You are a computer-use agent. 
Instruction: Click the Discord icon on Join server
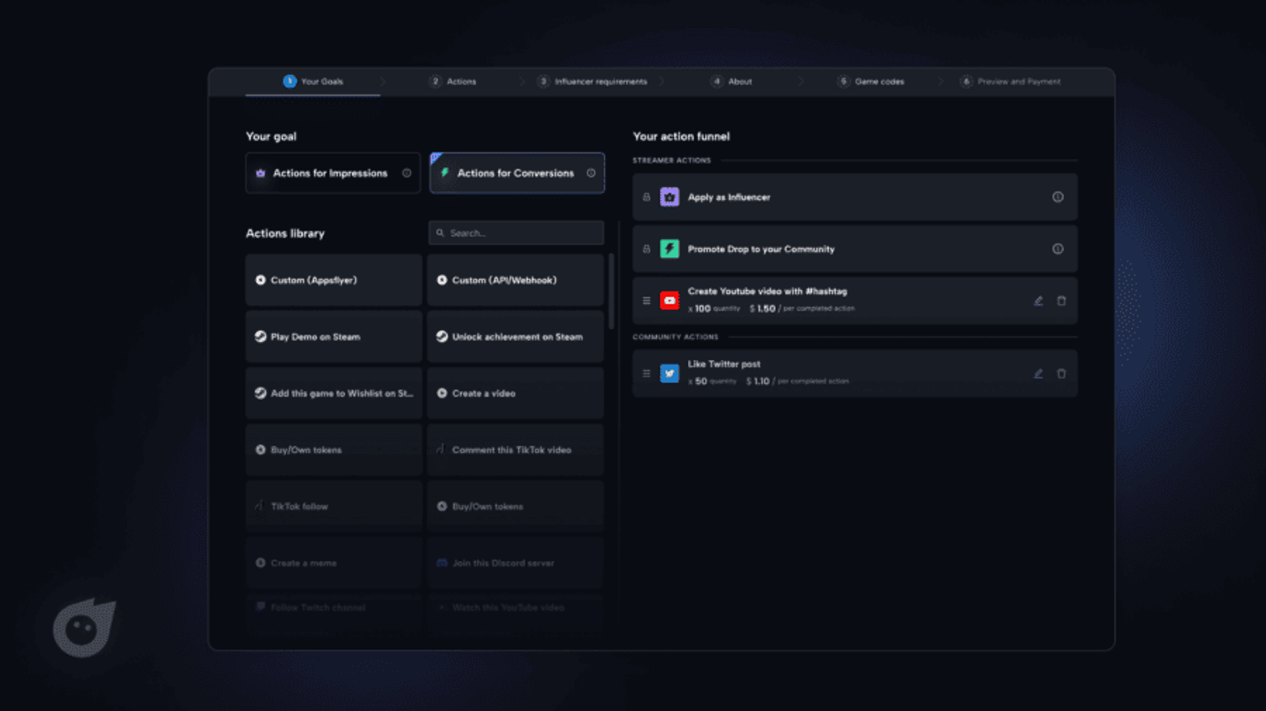[x=442, y=563]
